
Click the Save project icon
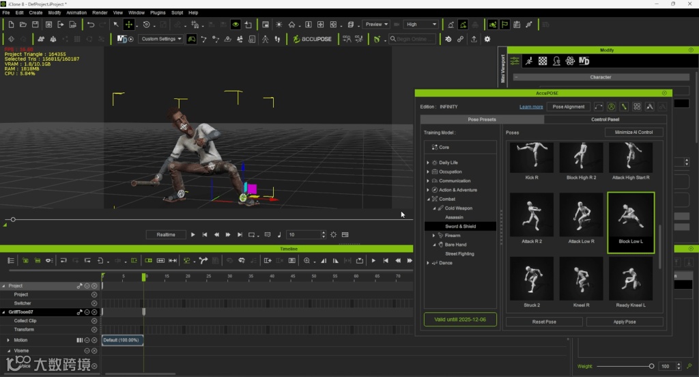pyautogui.click(x=36, y=25)
